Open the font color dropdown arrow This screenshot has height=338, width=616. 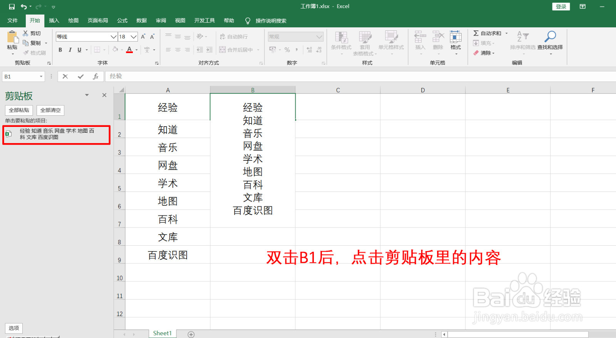[137, 50]
